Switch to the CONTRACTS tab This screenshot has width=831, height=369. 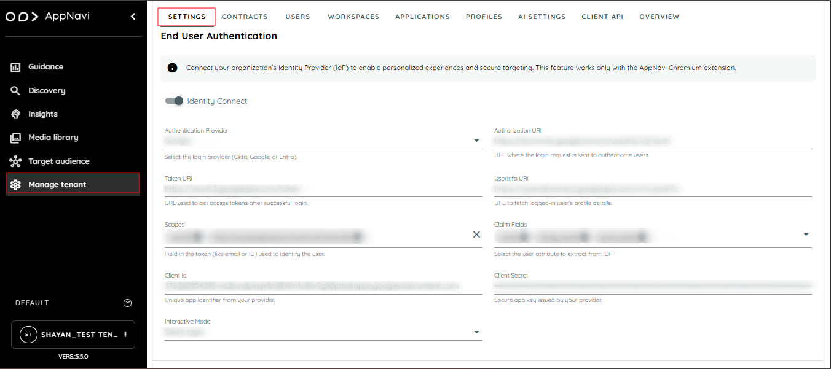245,17
